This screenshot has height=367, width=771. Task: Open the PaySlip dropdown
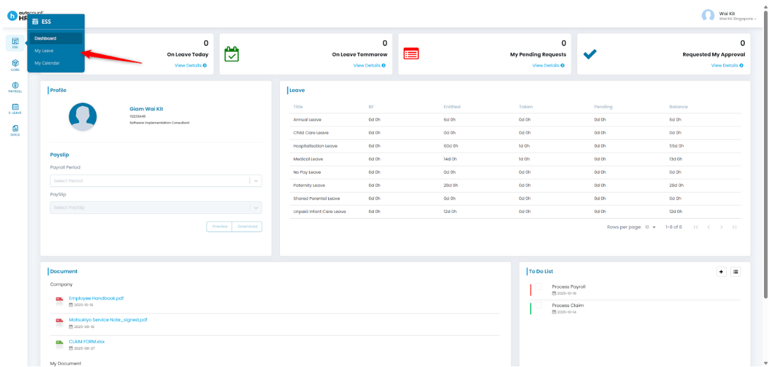pos(156,208)
